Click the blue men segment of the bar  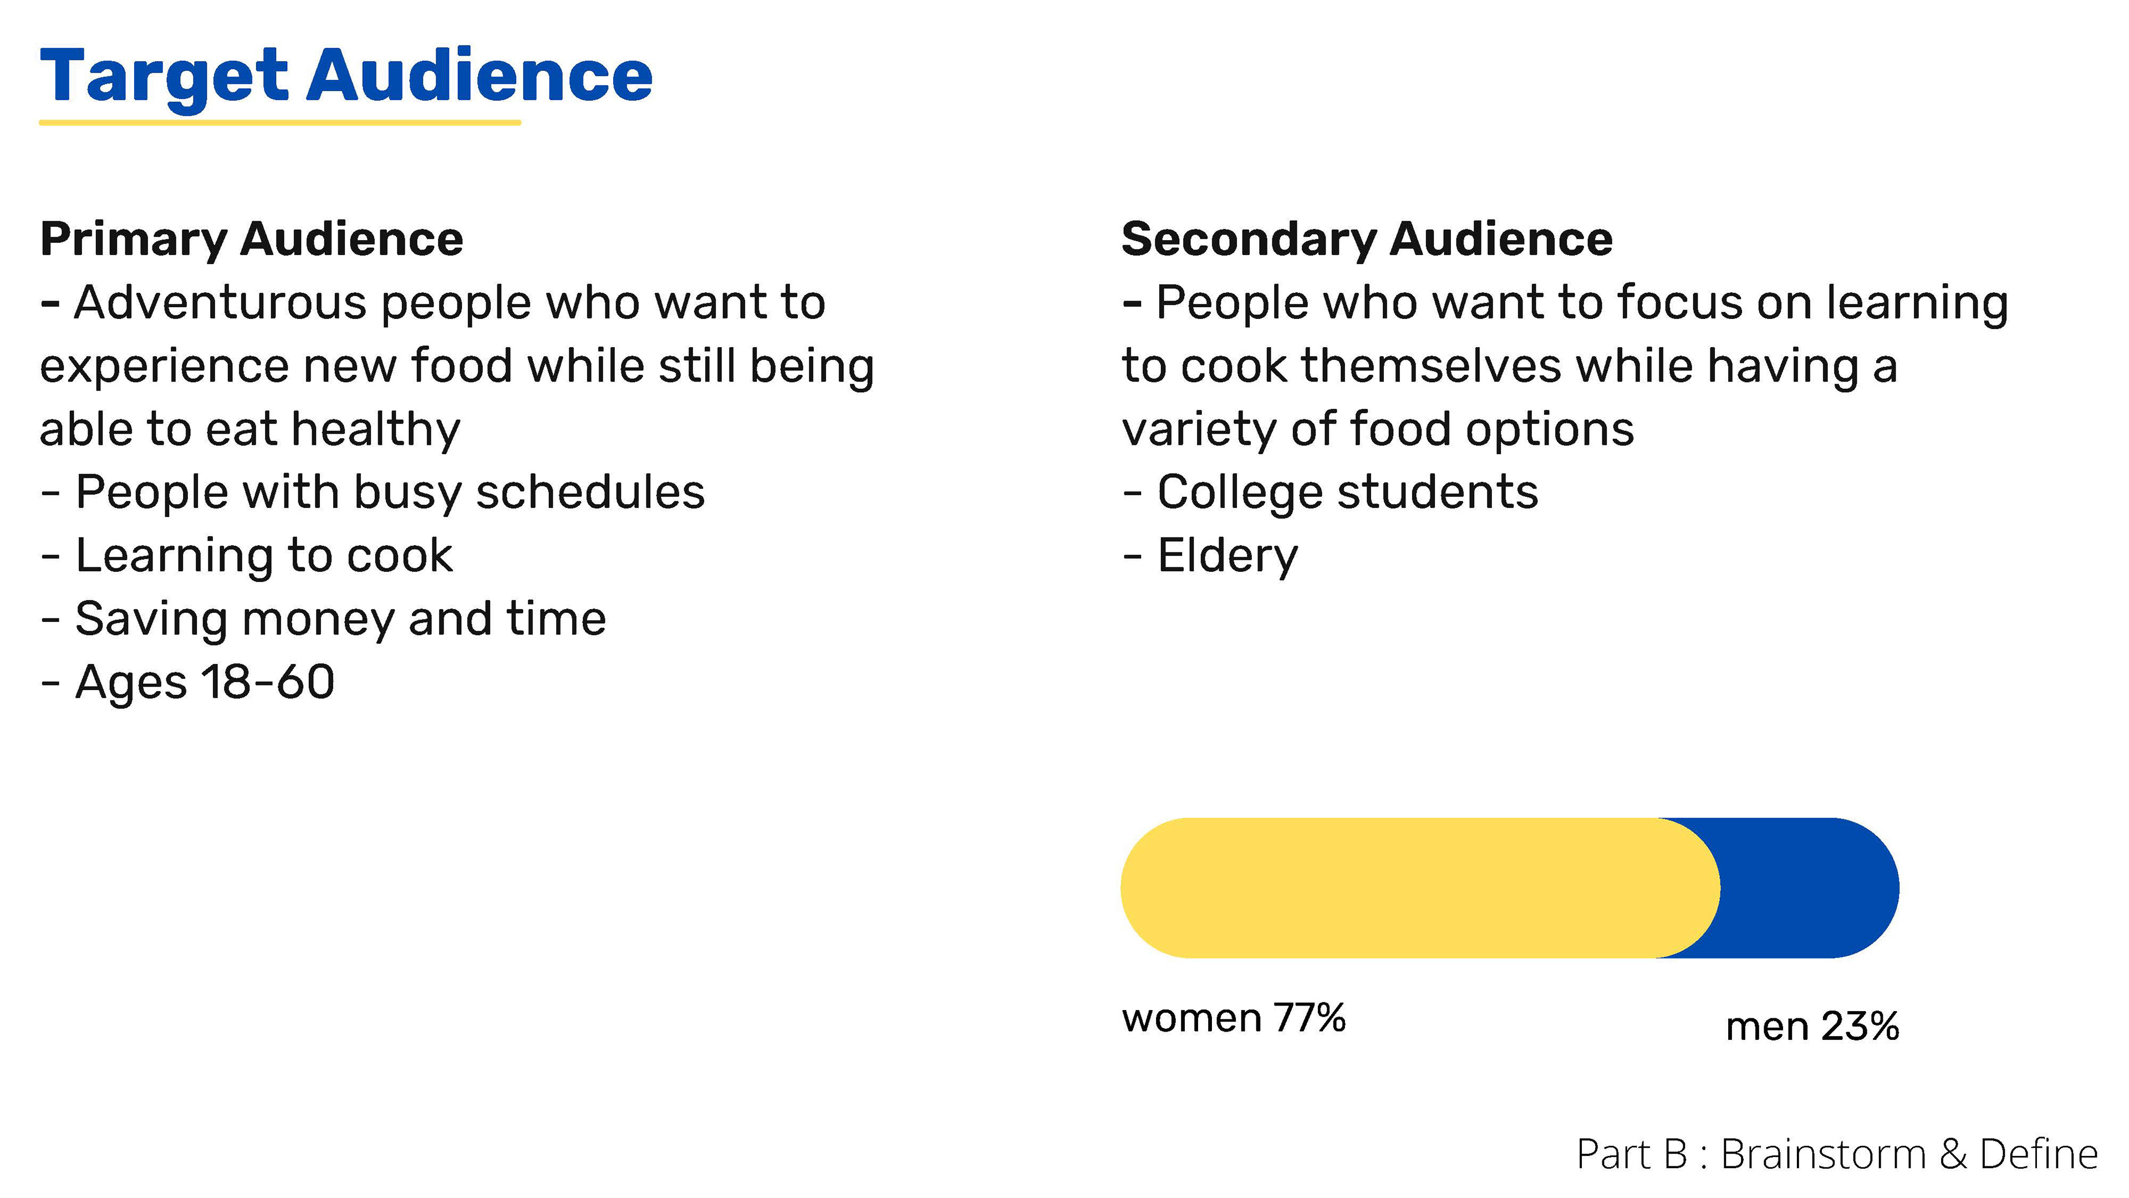(x=1819, y=888)
